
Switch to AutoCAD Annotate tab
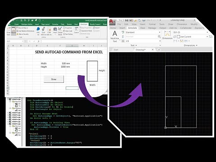[132, 28]
